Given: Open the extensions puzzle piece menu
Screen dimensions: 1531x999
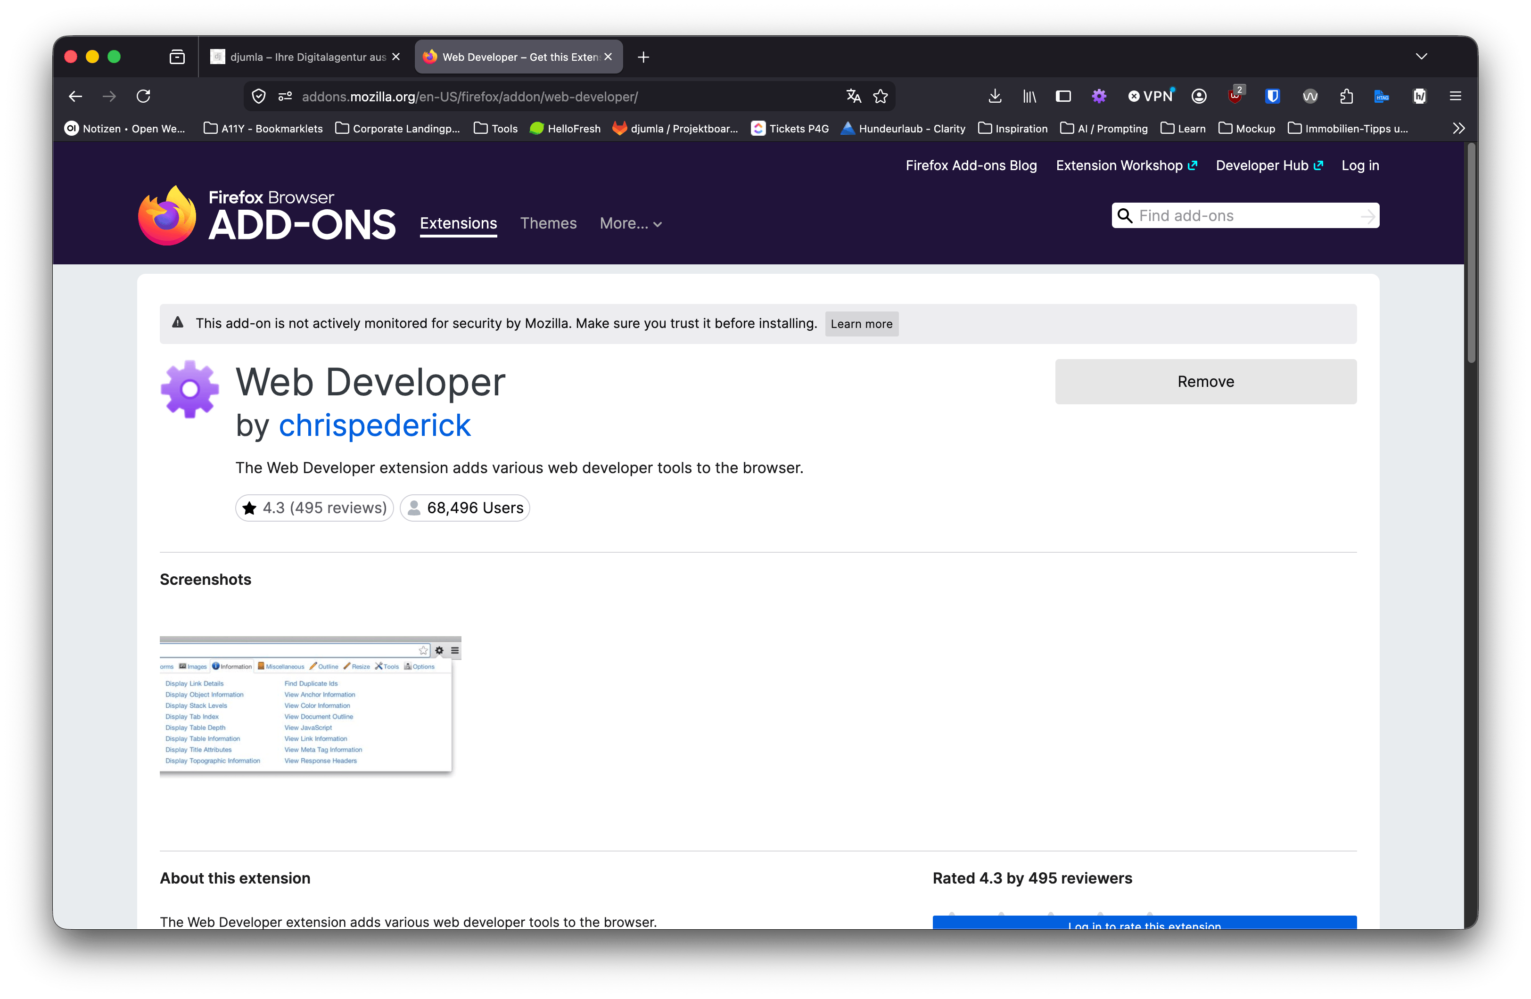Looking at the screenshot, I should click(1346, 97).
